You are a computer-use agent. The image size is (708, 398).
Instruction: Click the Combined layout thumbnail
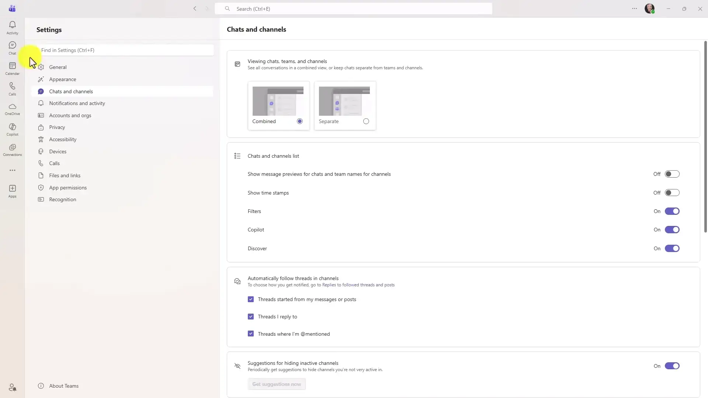pos(278,101)
